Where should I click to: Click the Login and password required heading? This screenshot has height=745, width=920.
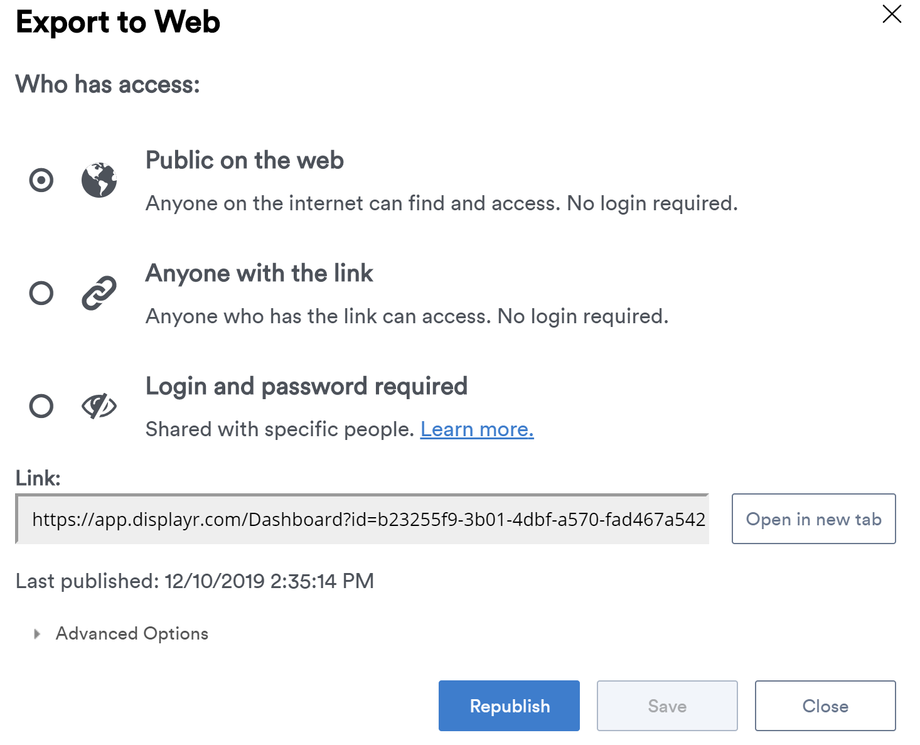click(306, 387)
